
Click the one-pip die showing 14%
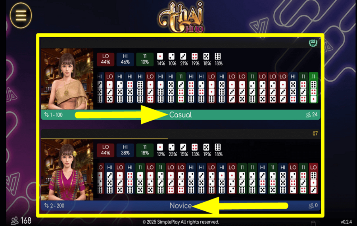pos(160,56)
